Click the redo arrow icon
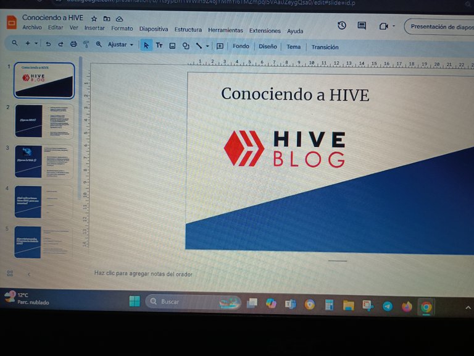Screen dimensions: 474x356 60,44
